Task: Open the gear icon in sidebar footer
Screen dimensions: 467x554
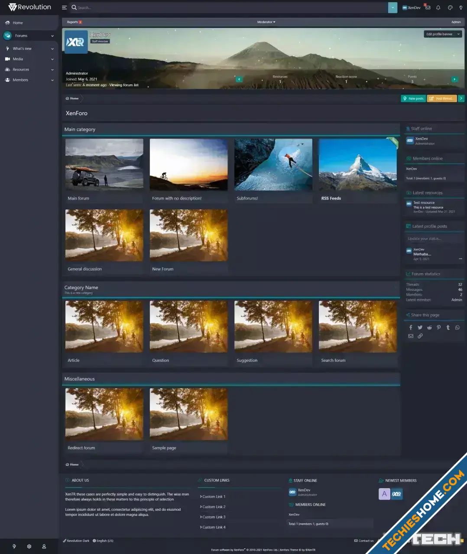Action: (29, 546)
